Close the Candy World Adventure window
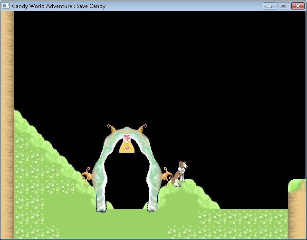 pos(297,6)
